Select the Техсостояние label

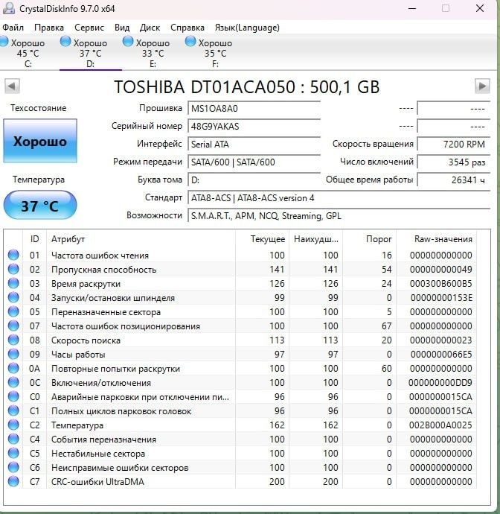coord(38,108)
